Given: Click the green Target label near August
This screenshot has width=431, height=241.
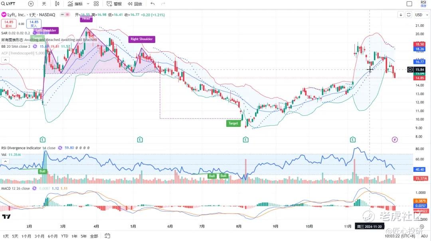Looking at the screenshot, I should tap(233, 123).
